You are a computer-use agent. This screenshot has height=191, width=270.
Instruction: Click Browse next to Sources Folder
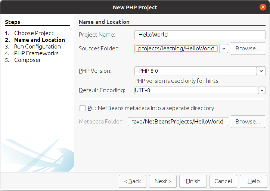[x=248, y=48]
